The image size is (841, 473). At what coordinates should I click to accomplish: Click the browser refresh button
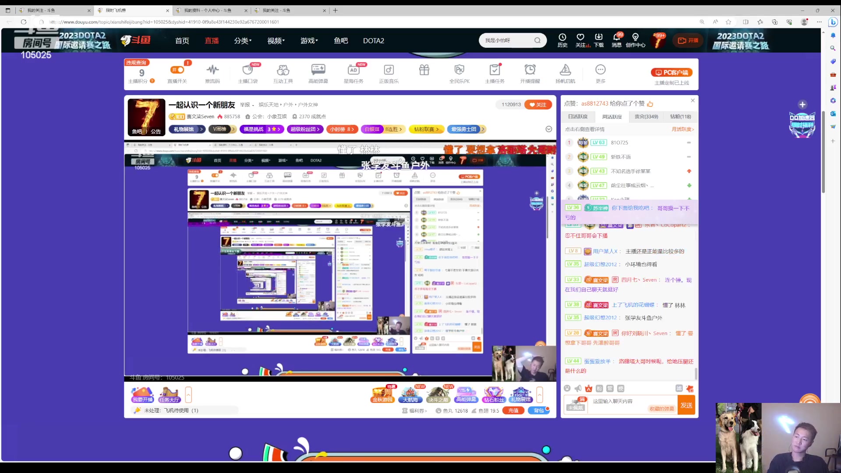tap(24, 22)
